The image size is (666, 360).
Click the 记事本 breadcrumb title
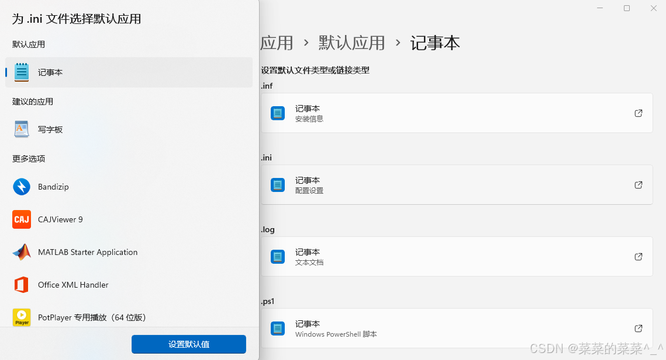(435, 43)
